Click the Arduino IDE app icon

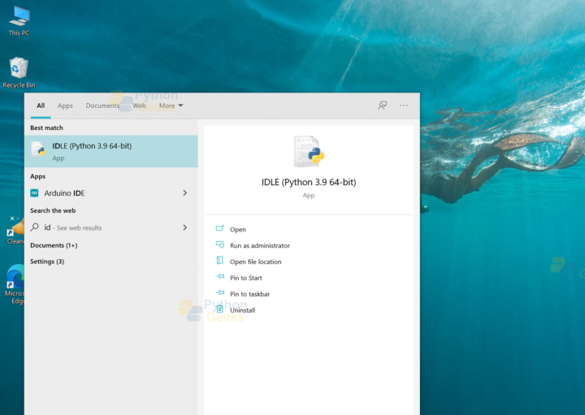[35, 193]
